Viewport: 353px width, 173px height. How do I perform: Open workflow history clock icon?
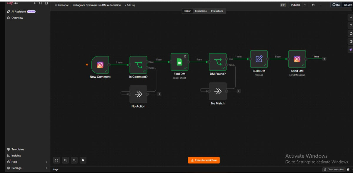(313, 5)
